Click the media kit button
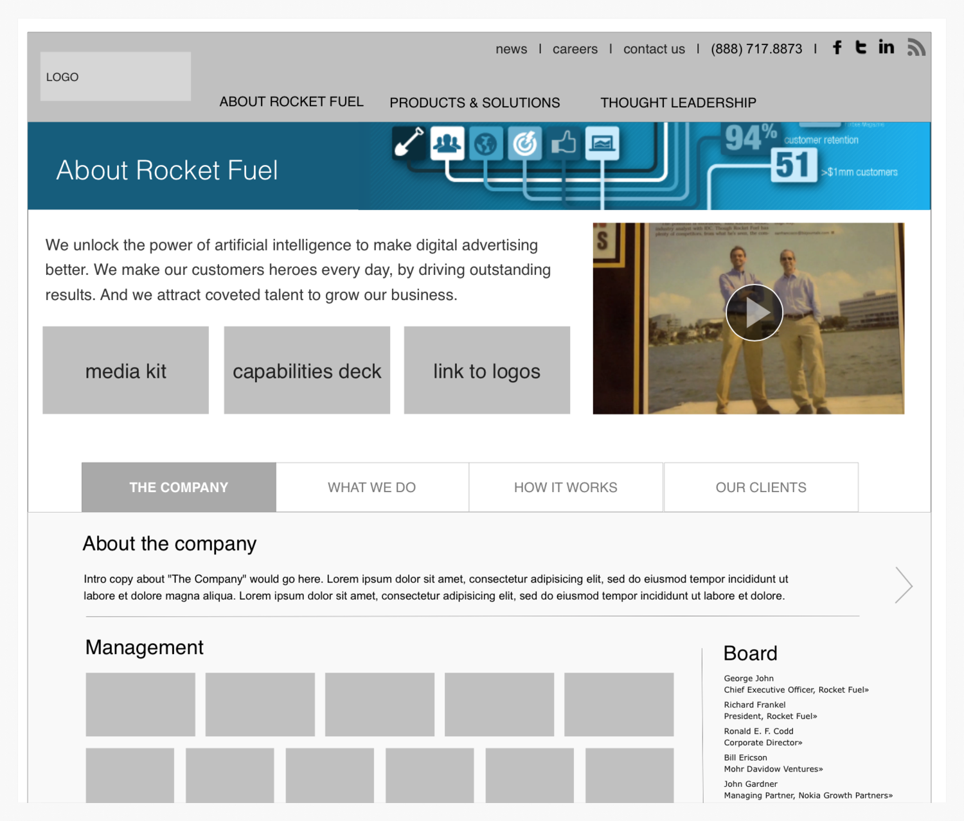The width and height of the screenshot is (964, 821). 126,370
